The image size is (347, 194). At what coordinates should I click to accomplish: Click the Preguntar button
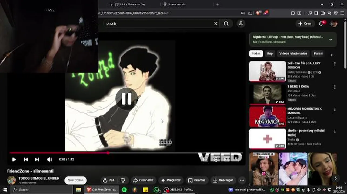(171, 180)
